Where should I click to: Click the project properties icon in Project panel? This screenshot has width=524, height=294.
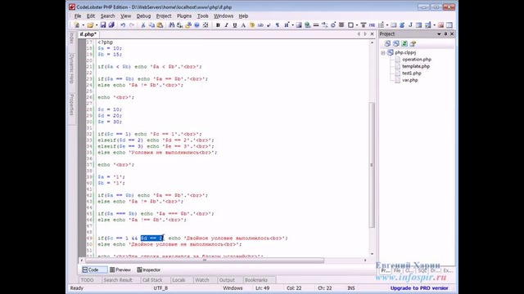point(413,43)
